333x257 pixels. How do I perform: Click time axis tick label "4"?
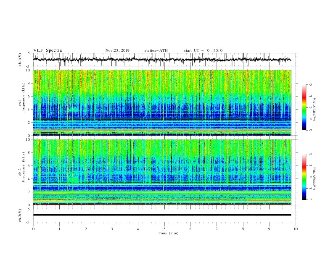[138, 229]
